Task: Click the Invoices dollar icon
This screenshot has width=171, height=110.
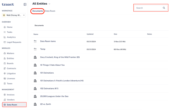Action: tap(5, 95)
